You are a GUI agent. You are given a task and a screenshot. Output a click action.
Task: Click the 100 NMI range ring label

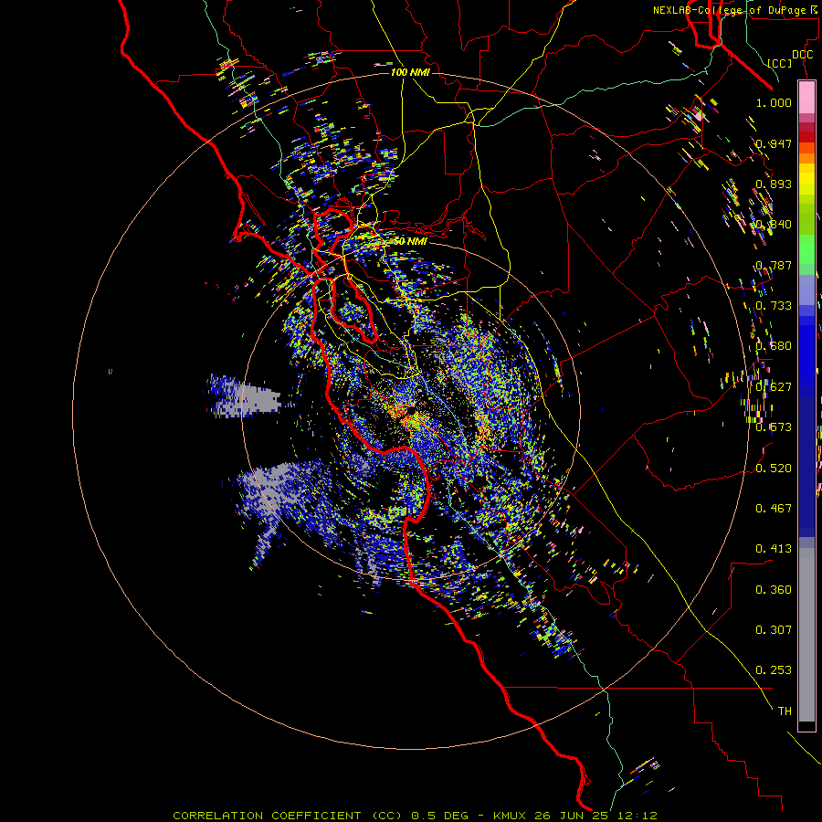(410, 72)
